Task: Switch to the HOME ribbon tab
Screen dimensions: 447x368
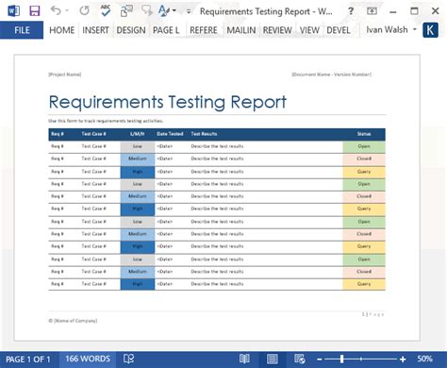Action: [x=62, y=30]
